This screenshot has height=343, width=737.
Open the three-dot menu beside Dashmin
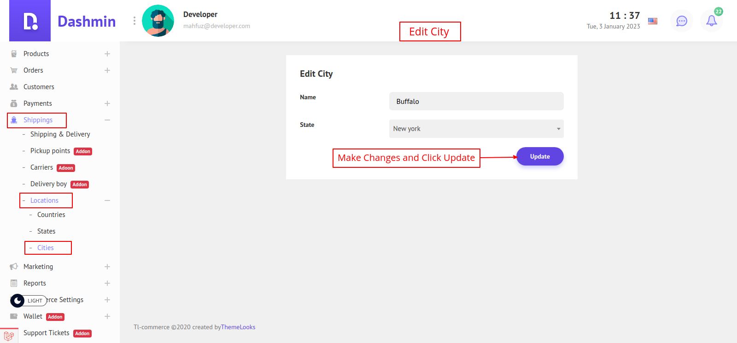click(x=134, y=21)
